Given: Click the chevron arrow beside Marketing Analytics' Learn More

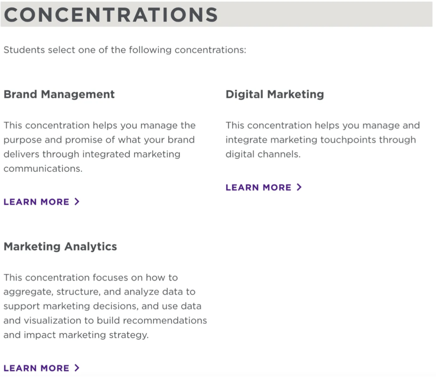Looking at the screenshot, I should tap(77, 368).
